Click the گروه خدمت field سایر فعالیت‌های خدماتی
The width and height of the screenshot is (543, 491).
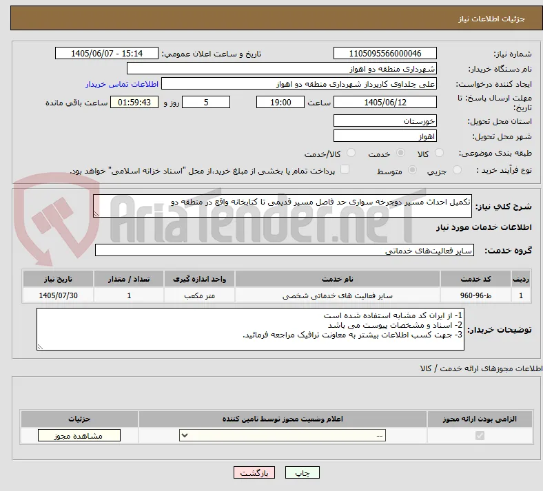[285, 250]
